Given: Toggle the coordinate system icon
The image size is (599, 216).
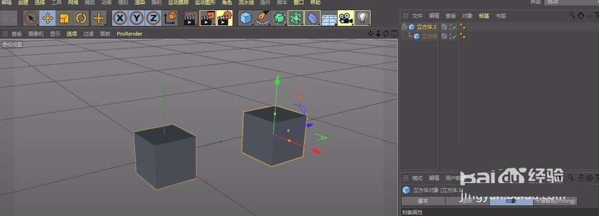Looking at the screenshot, I should [170, 19].
